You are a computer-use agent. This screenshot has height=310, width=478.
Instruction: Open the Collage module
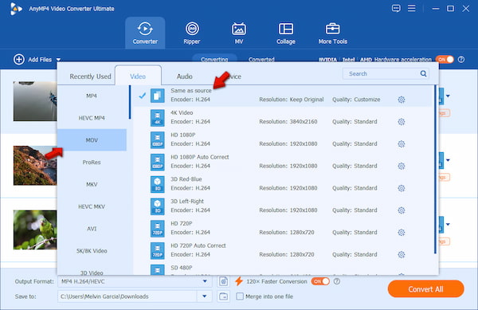pos(286,33)
